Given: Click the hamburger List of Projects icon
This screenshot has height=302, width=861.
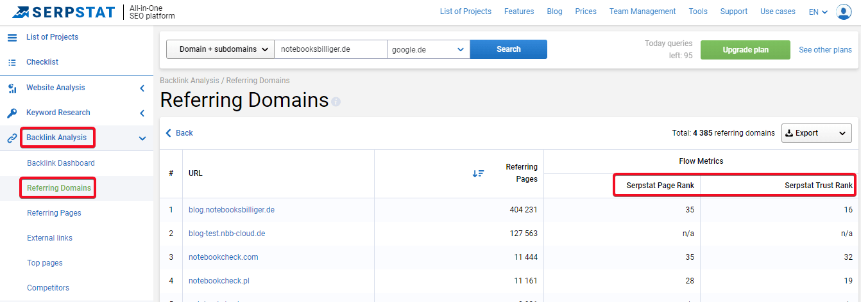Looking at the screenshot, I should click(12, 37).
